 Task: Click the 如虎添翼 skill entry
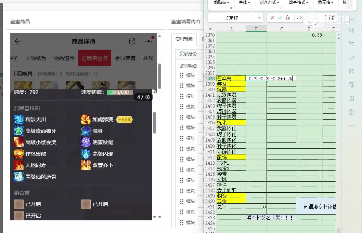coord(103,120)
